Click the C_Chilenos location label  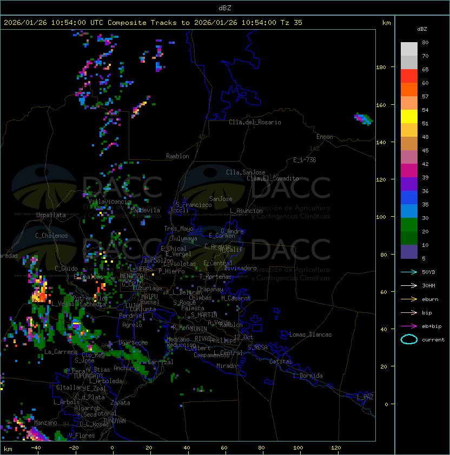tap(51, 236)
